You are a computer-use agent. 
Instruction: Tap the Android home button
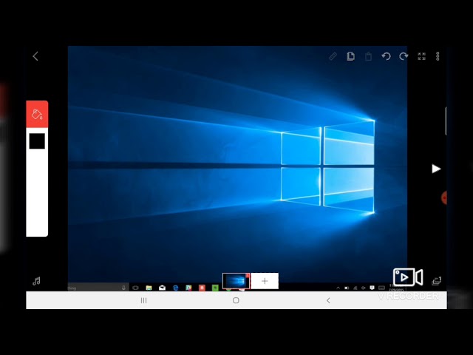(236, 300)
